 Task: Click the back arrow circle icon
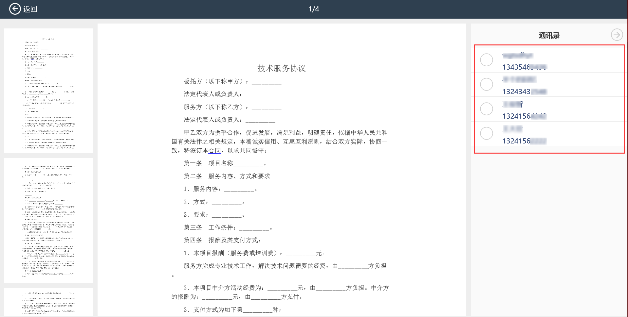click(x=15, y=9)
